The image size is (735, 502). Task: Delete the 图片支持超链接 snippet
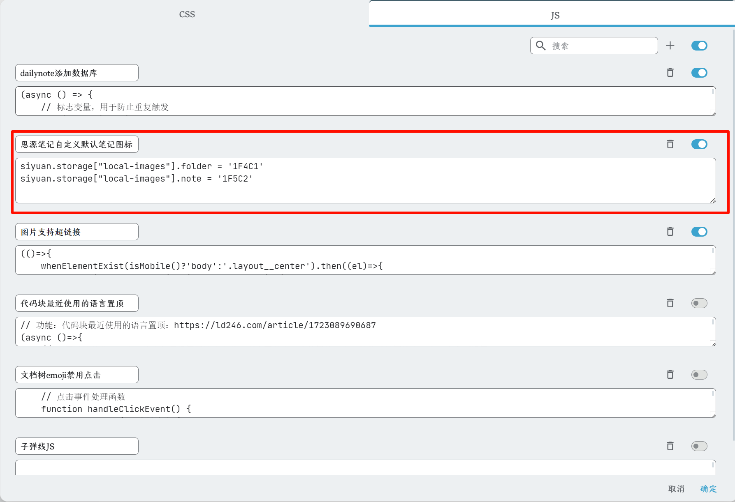click(x=670, y=232)
